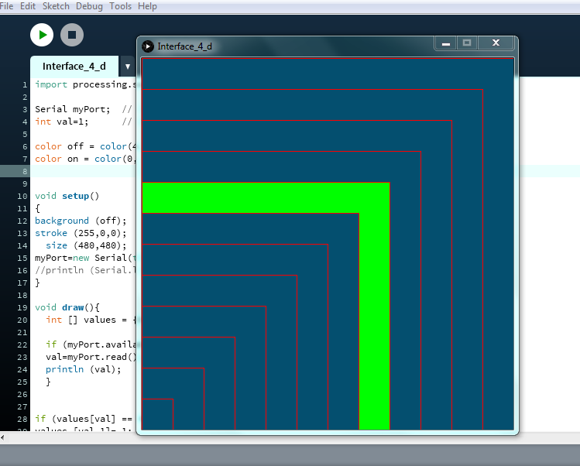This screenshot has height=466, width=580.
Task: Click the 'background (off);' code line
Action: (81, 221)
